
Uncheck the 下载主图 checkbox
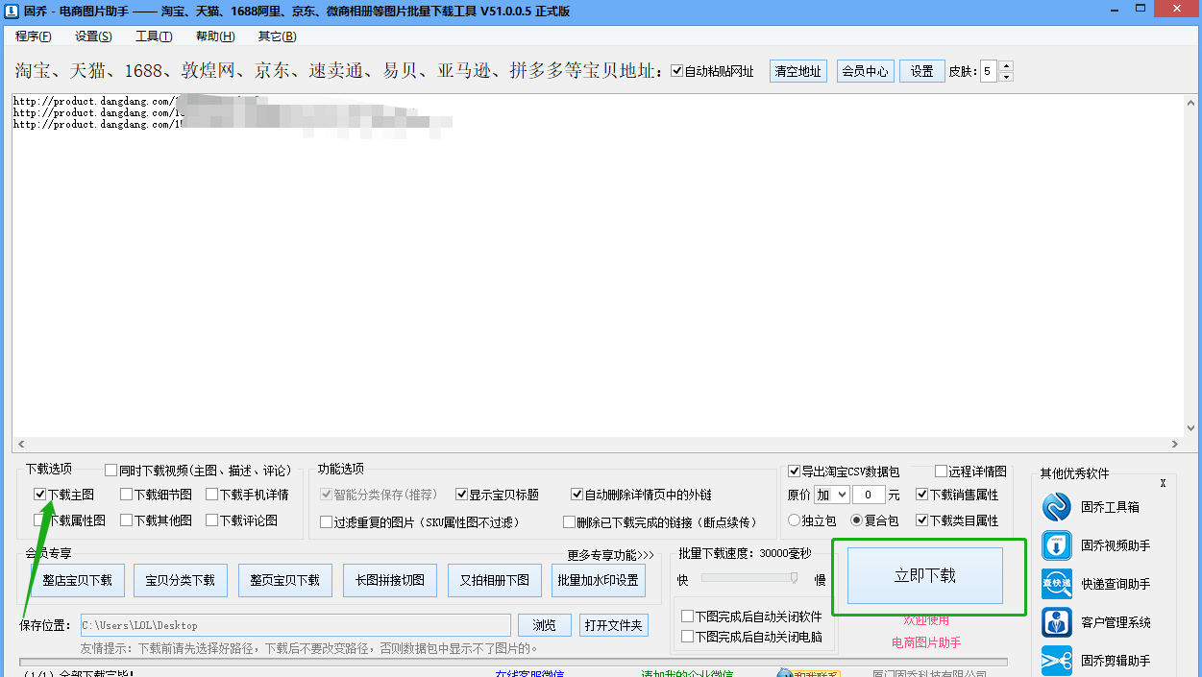tap(39, 495)
